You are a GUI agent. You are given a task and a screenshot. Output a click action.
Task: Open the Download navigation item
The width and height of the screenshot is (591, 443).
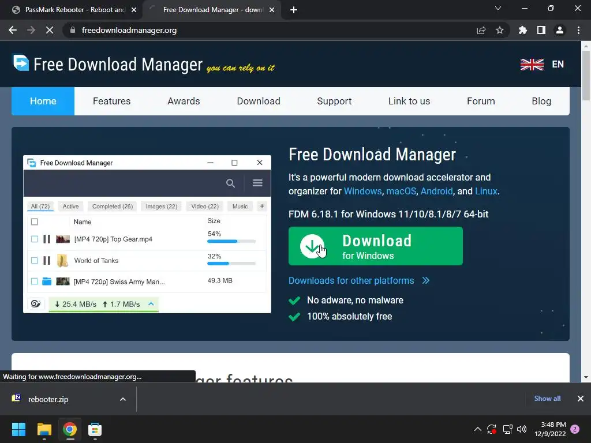point(259,101)
